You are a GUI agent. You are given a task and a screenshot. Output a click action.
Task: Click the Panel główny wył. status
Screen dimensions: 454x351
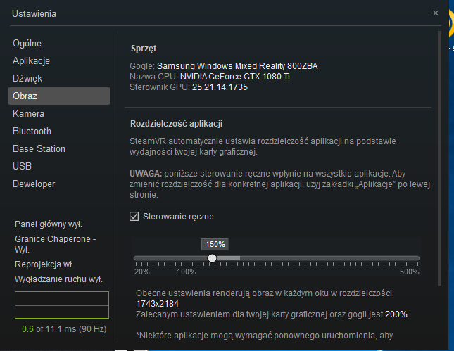point(49,224)
